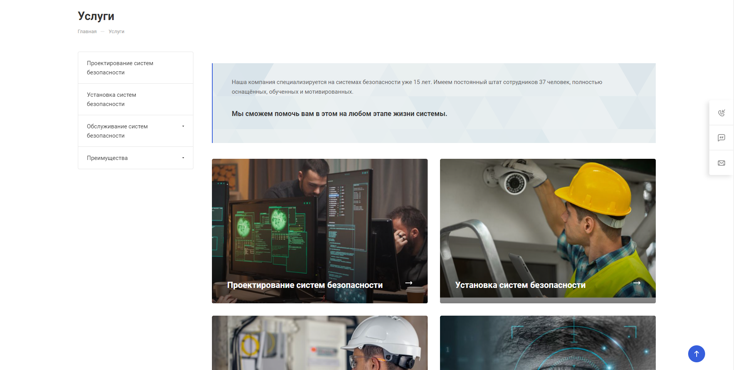Click arrow on Проектирование систем безопасности card
The width and height of the screenshot is (734, 370).
(x=409, y=283)
